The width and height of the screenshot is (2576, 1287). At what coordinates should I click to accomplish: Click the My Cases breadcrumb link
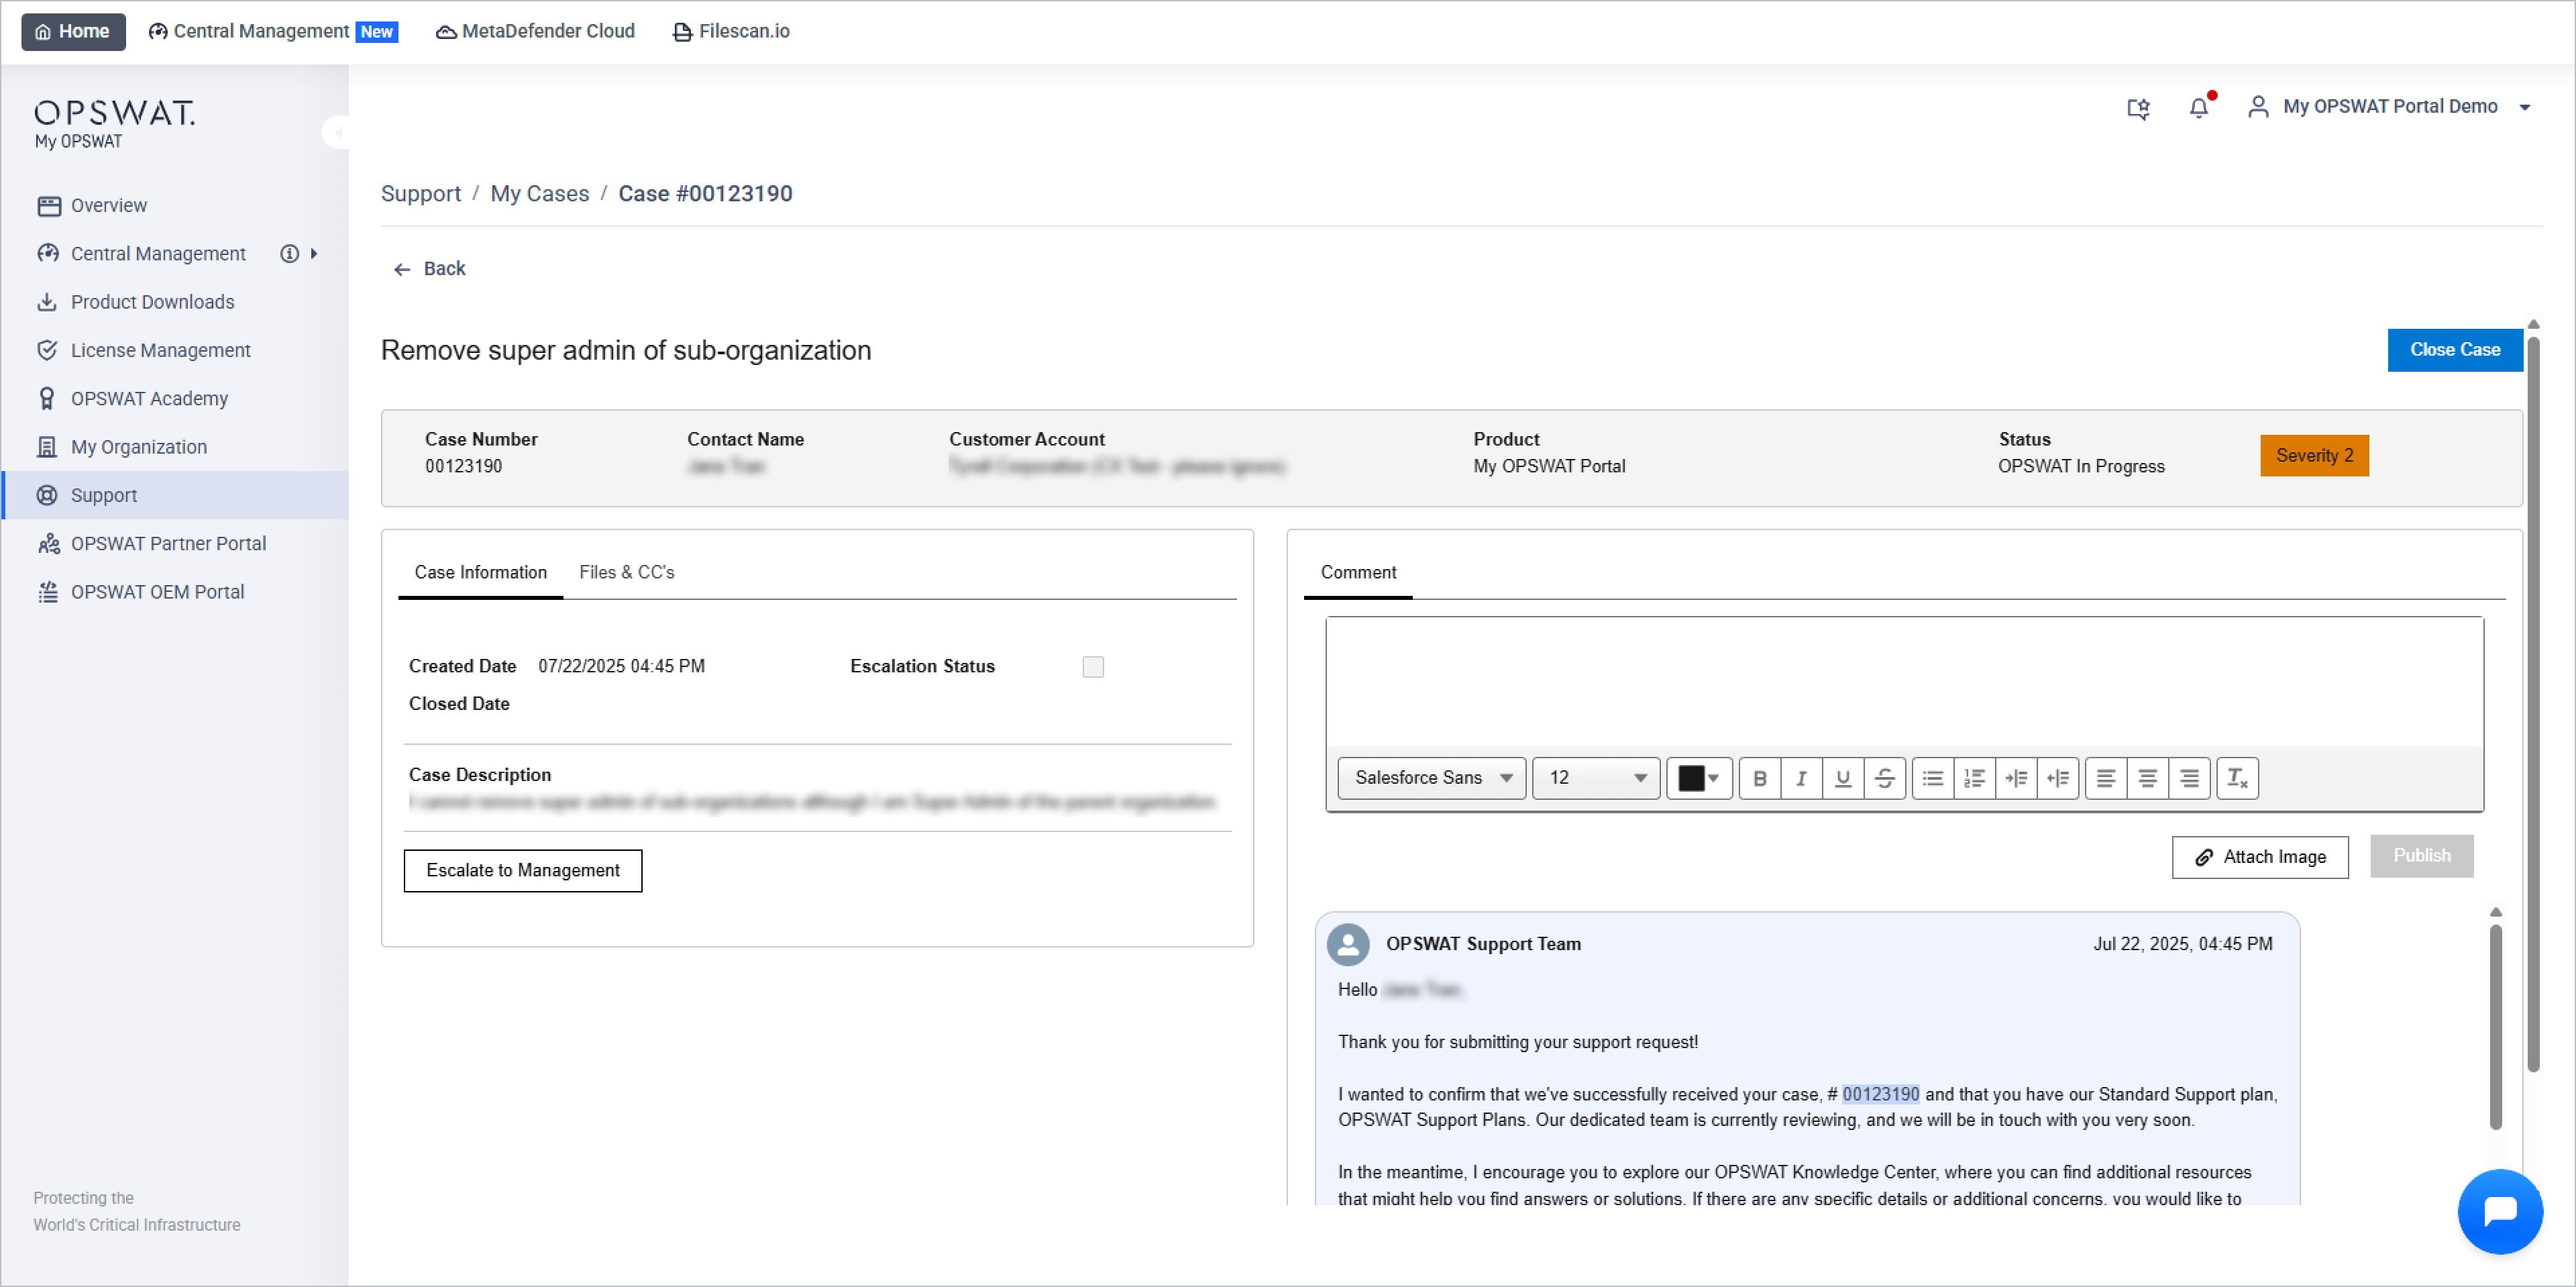coord(540,194)
